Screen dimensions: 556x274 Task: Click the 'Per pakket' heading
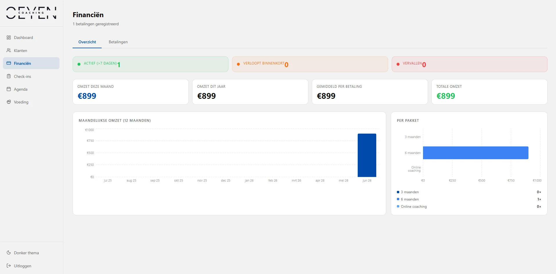point(408,121)
